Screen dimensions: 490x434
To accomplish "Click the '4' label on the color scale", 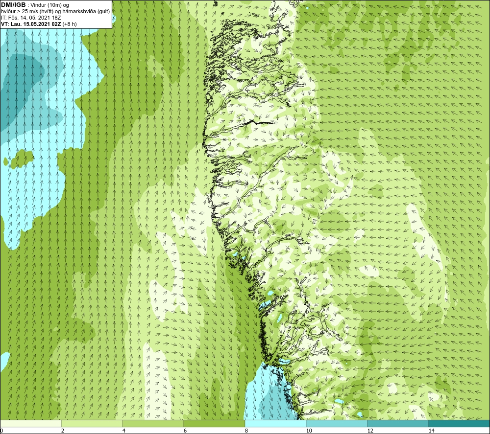I will point(124,431).
